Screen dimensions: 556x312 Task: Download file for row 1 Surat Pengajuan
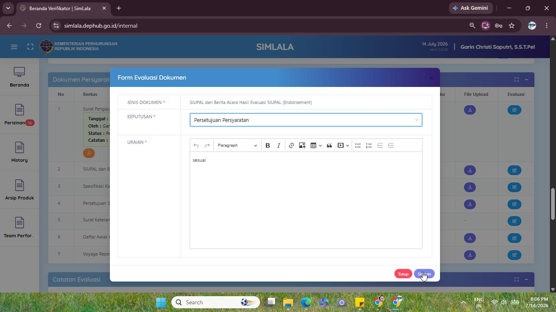(470, 110)
